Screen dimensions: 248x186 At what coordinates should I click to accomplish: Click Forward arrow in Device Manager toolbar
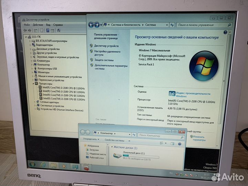click(29, 30)
